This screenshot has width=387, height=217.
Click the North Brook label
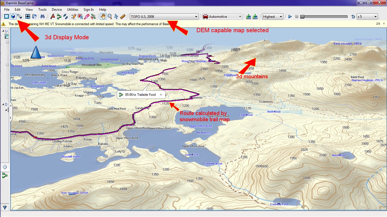coord(274,112)
